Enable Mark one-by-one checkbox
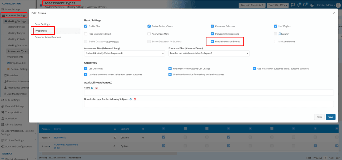 [x=276, y=41]
